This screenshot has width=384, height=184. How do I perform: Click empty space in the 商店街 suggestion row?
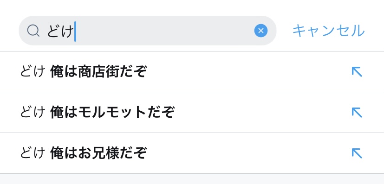click(247, 72)
